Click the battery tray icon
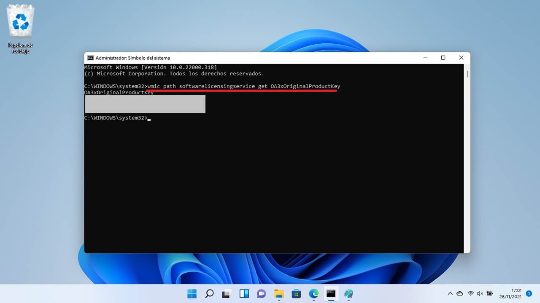Image resolution: width=540 pixels, height=303 pixels. (x=490, y=293)
